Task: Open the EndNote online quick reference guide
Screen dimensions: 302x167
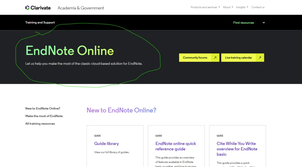Action: [175, 146]
